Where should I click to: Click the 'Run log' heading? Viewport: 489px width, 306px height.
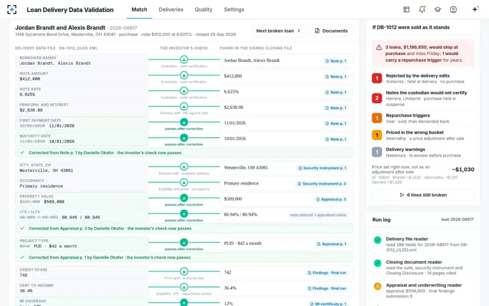point(381,220)
